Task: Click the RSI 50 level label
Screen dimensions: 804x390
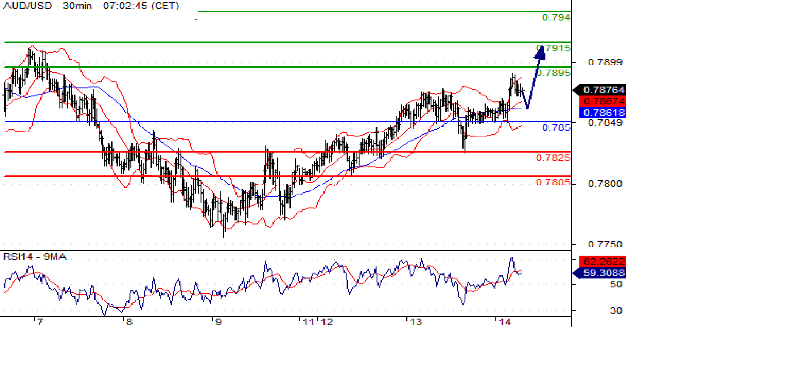Action: (x=616, y=285)
